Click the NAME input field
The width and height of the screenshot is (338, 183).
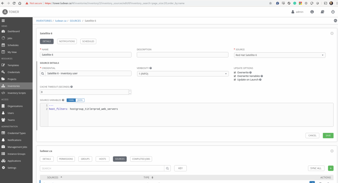[x=85, y=55]
